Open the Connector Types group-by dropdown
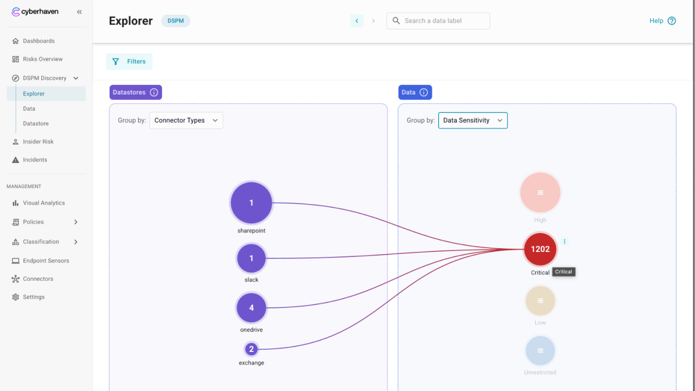 coord(186,121)
